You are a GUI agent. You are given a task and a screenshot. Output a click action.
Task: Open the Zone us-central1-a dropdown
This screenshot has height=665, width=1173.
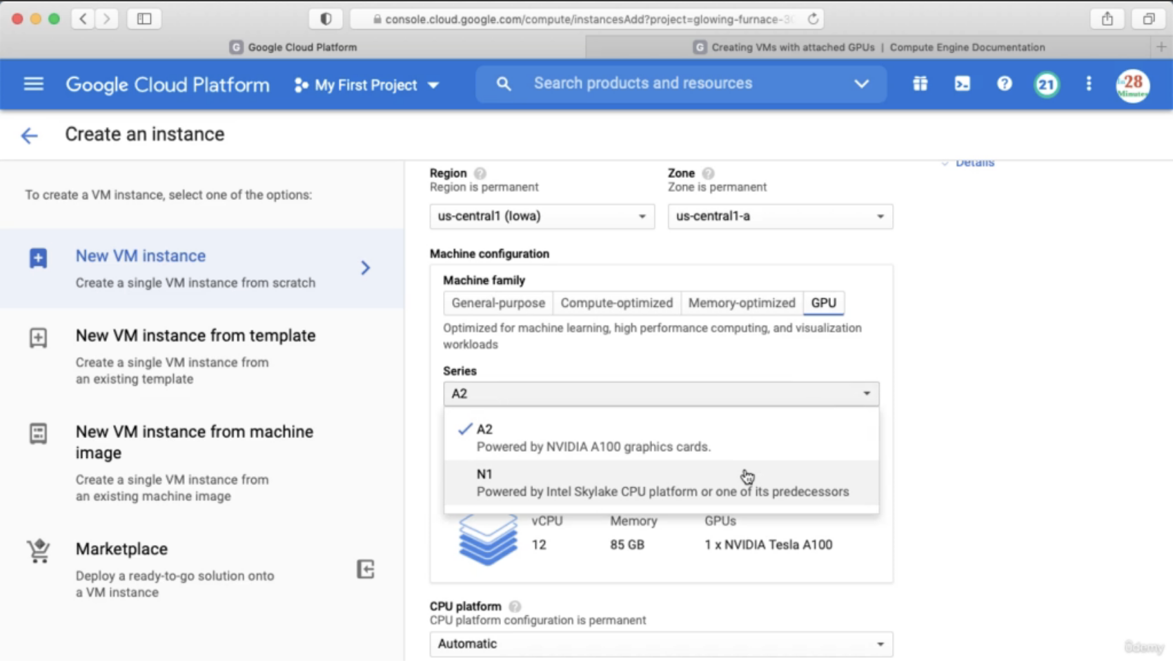(780, 217)
